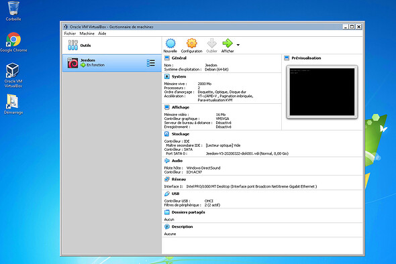Image resolution: width=396 pixels, height=264 pixels.
Task: Click the VirtualBox title bar logo icon
Action: [66, 27]
